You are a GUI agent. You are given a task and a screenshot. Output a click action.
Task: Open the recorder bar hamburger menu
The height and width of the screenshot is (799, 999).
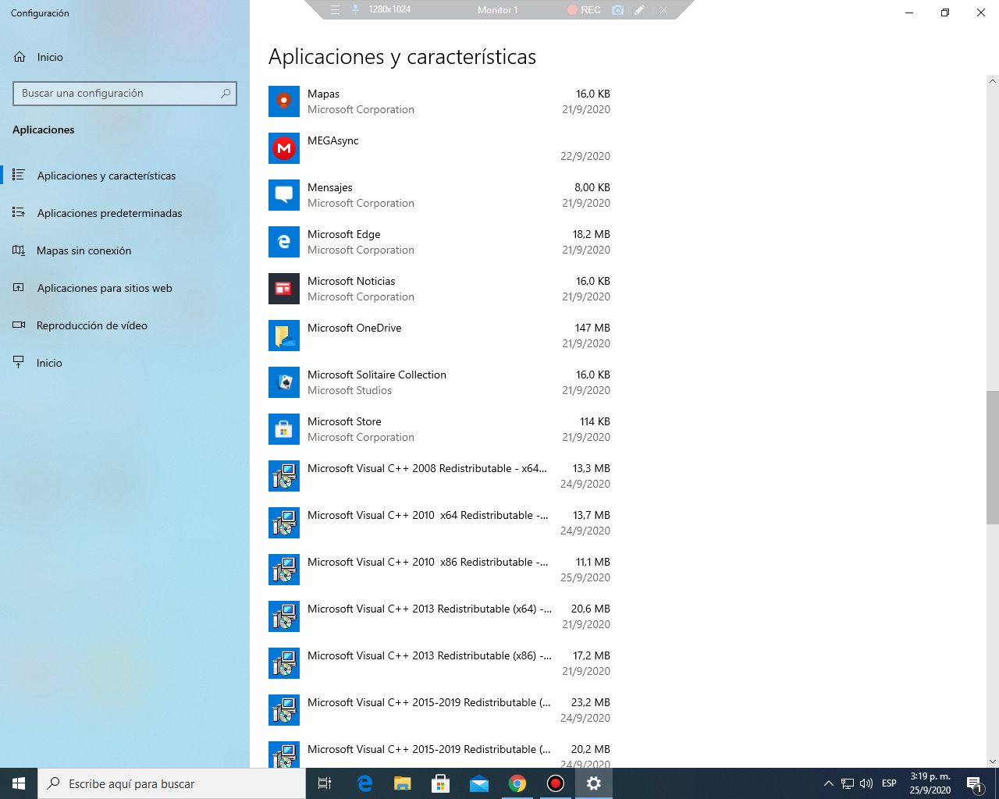pyautogui.click(x=335, y=10)
